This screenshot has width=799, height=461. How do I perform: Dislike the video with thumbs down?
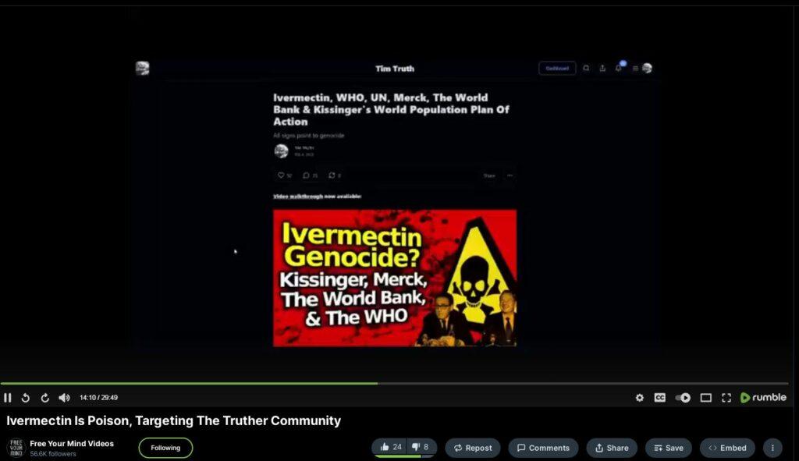click(422, 447)
